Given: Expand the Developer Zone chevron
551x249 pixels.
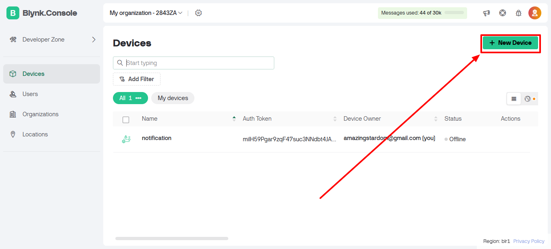Looking at the screenshot, I should 94,40.
